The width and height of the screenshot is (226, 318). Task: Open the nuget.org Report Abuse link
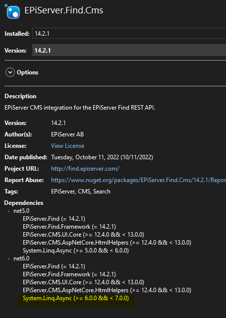(138, 180)
